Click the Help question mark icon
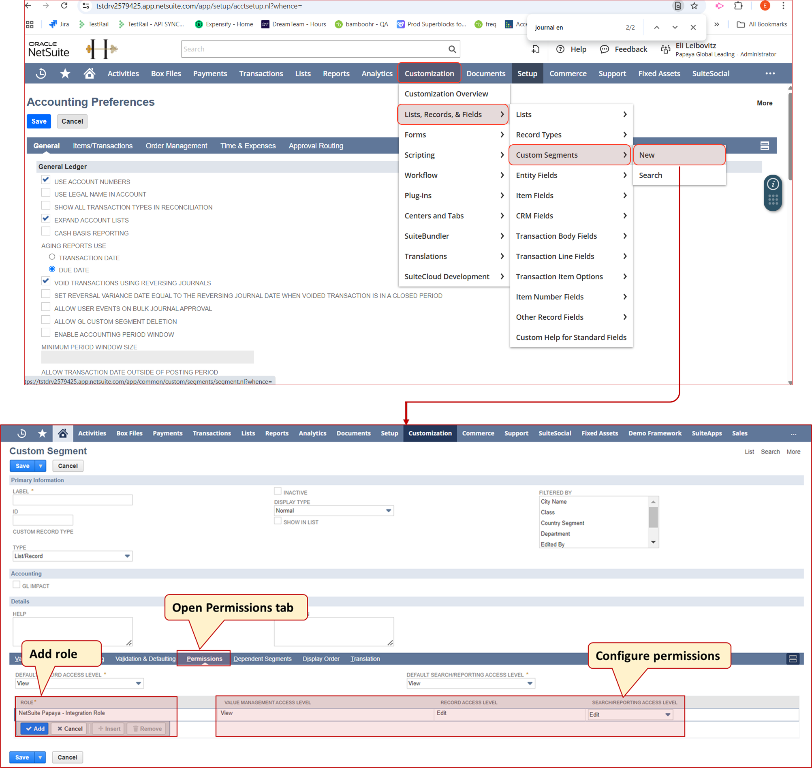Viewport: 812px width, 768px height. tap(560, 49)
